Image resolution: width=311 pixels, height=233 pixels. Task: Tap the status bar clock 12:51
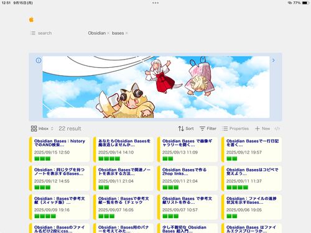coord(6,3)
